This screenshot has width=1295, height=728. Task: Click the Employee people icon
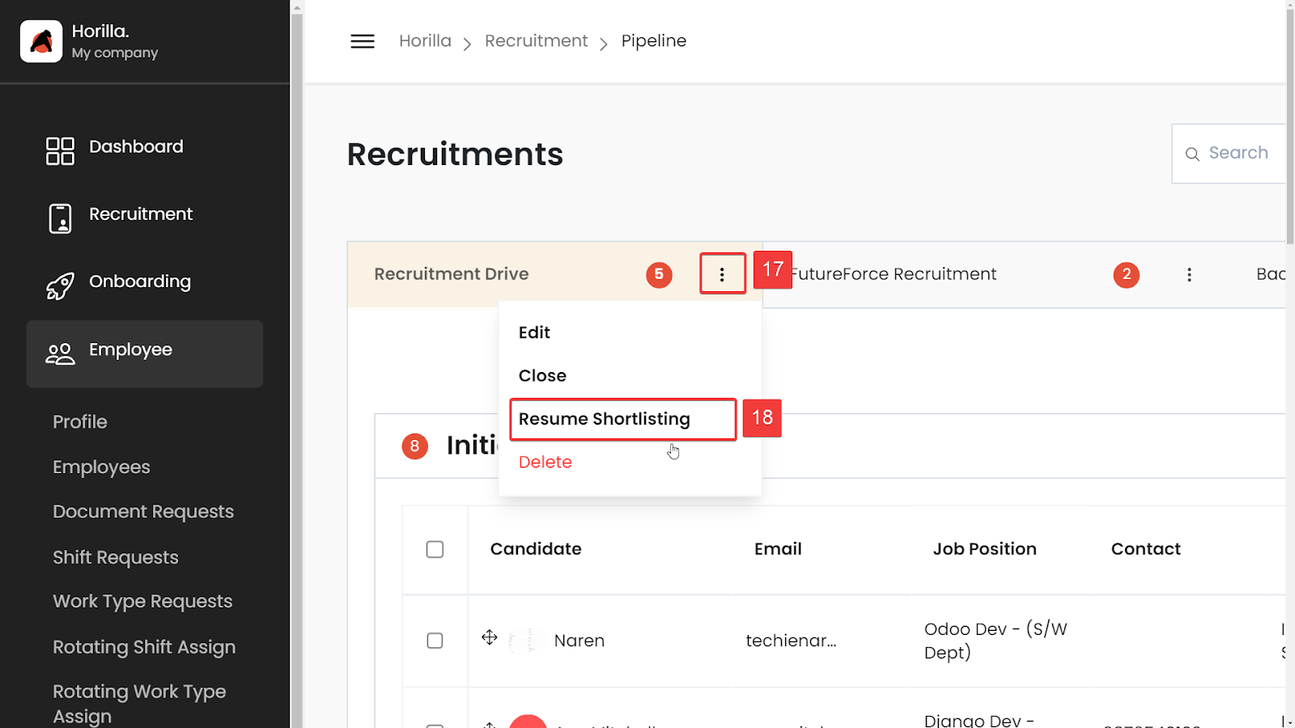[x=60, y=353]
